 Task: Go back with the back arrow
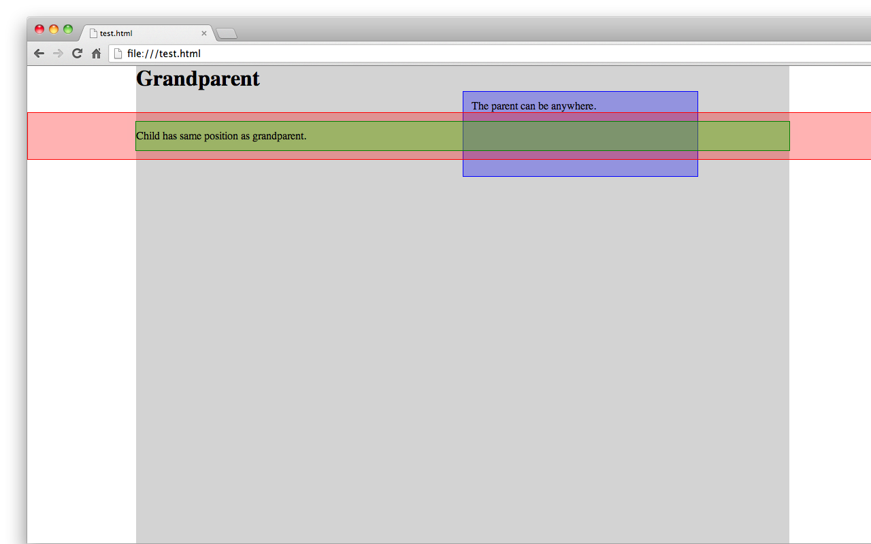click(x=39, y=54)
